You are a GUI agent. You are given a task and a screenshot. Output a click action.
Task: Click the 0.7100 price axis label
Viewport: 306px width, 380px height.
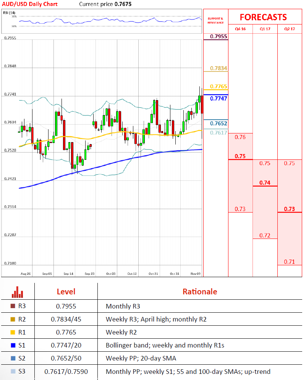pyautogui.click(x=10, y=263)
